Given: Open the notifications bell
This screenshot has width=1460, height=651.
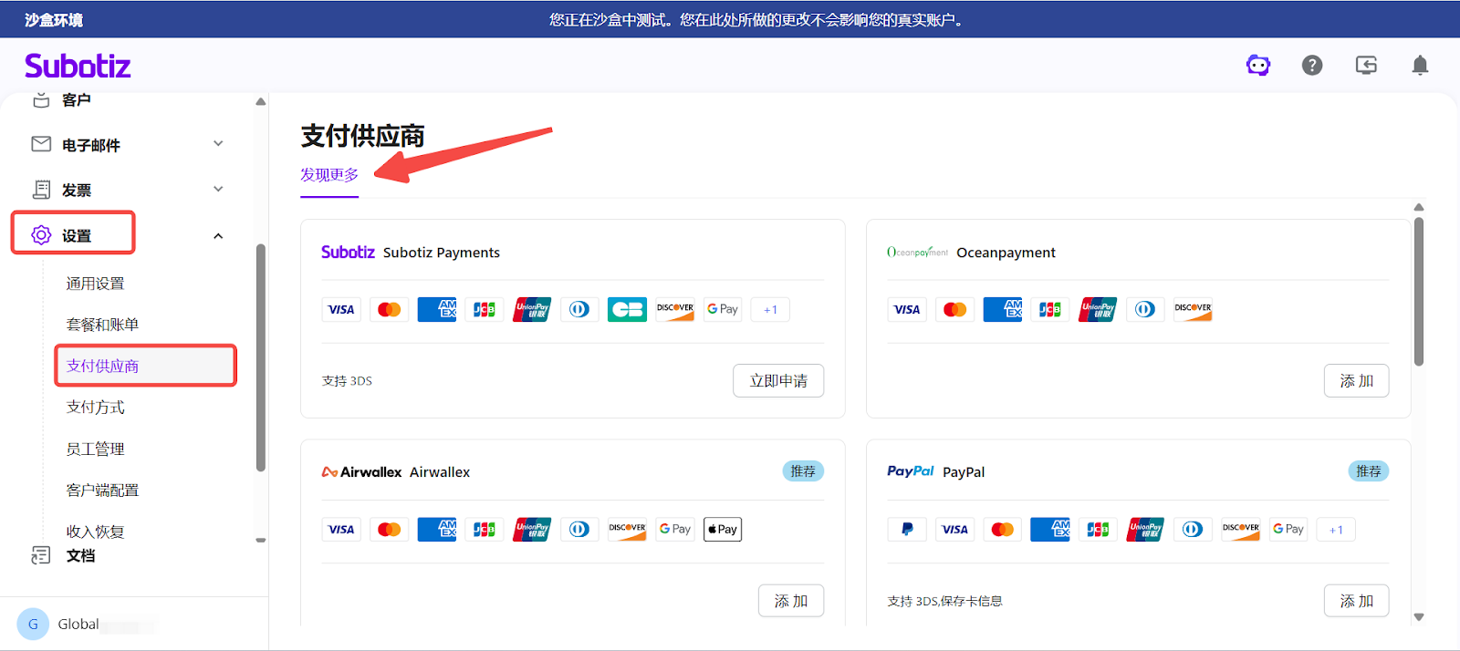Looking at the screenshot, I should point(1420,65).
